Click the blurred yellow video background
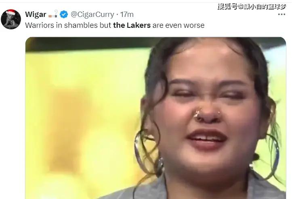 [x=84, y=121]
